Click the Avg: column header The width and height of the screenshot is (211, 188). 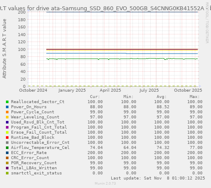162,97
